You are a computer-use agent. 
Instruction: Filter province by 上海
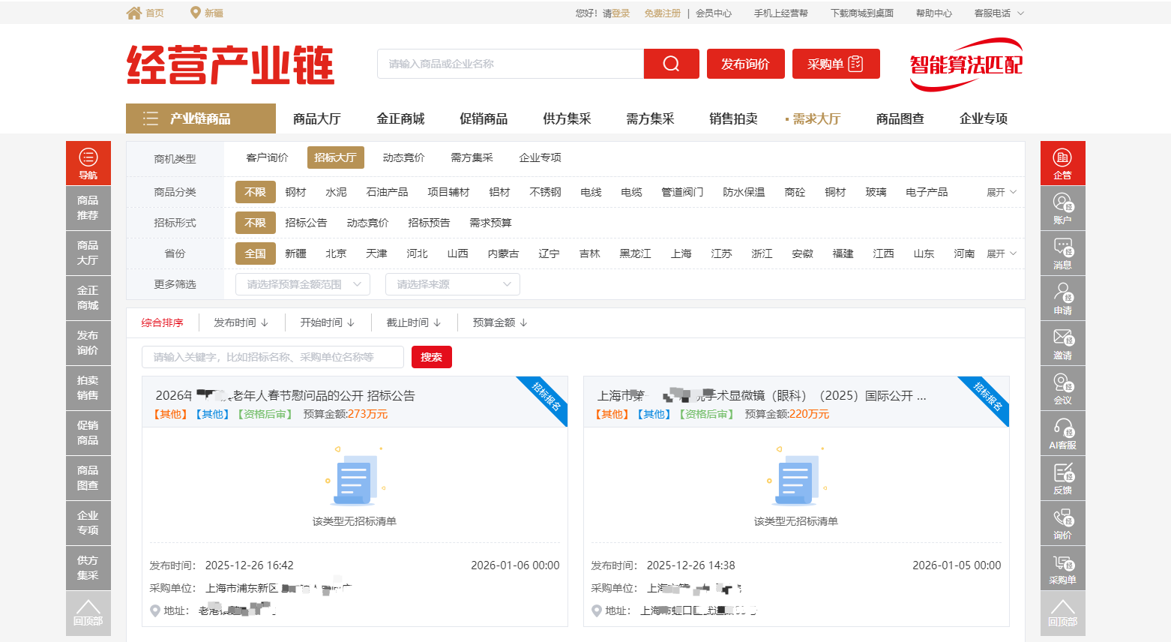(x=681, y=253)
